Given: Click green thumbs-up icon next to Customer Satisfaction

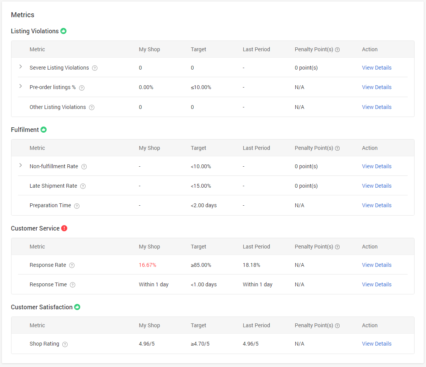Looking at the screenshot, I should pyautogui.click(x=77, y=307).
